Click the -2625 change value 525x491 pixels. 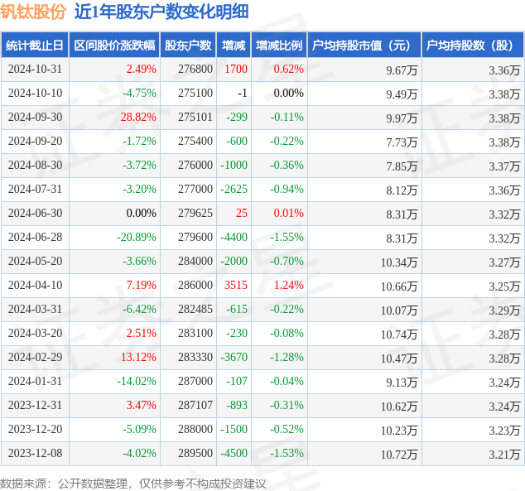[x=234, y=189]
